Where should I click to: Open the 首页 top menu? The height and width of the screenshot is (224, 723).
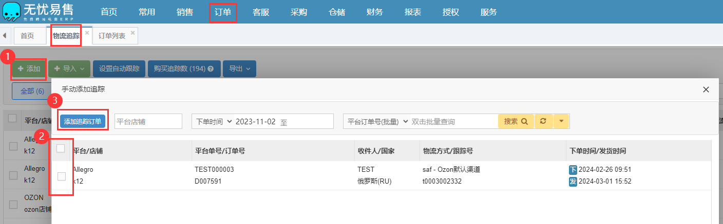click(108, 12)
